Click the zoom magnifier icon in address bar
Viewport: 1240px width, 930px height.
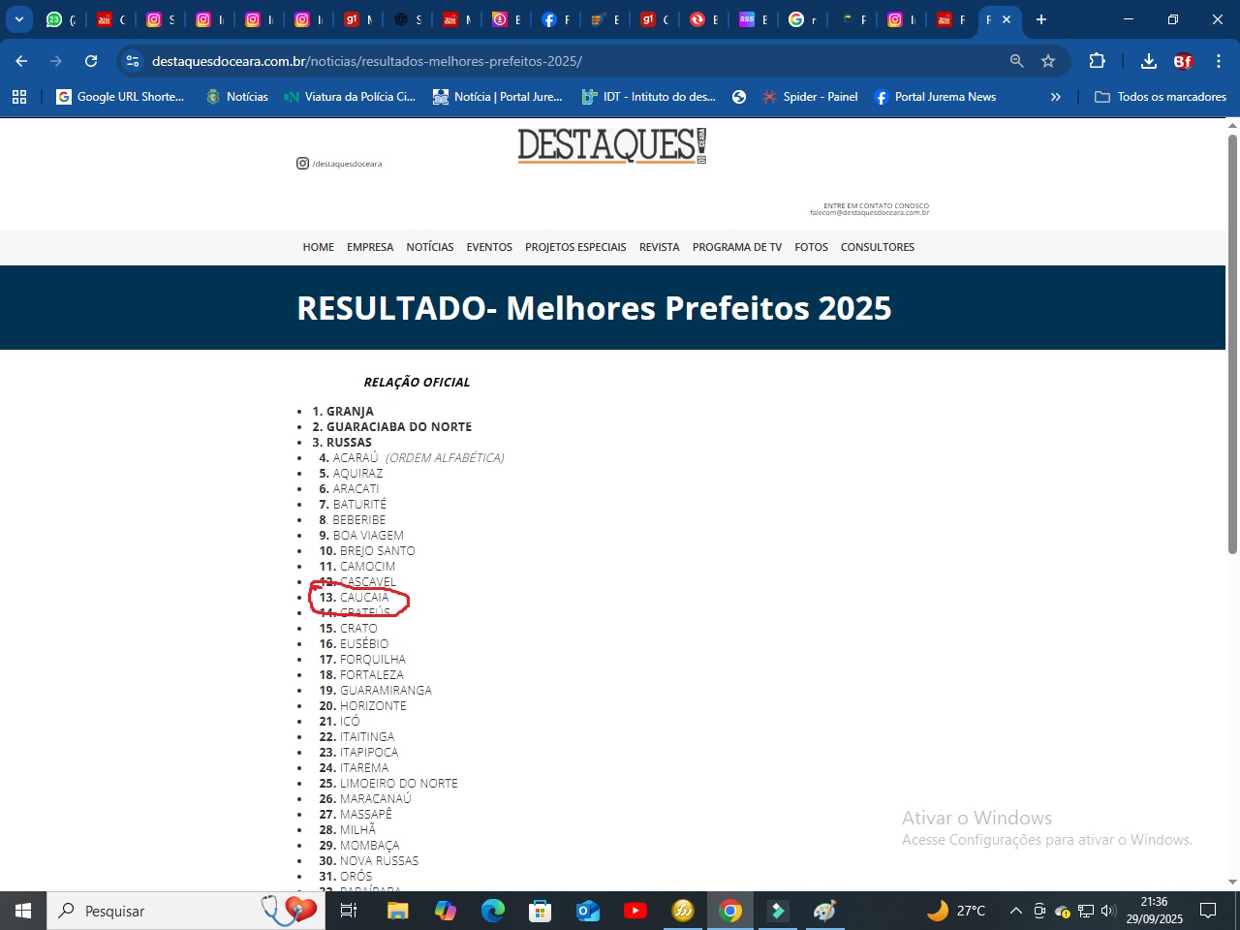[x=1016, y=61]
